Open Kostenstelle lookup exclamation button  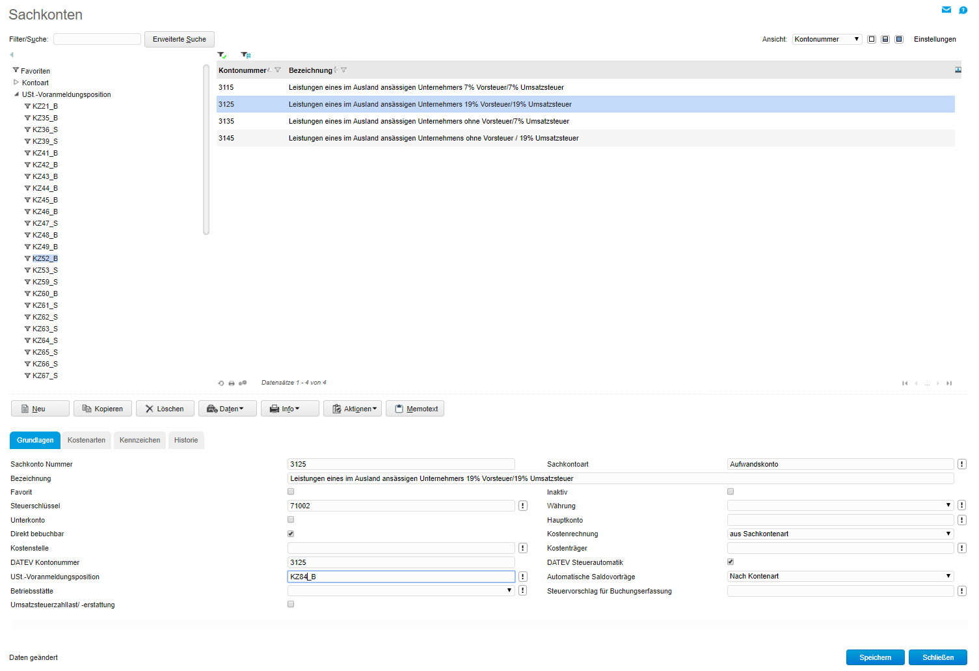522,548
